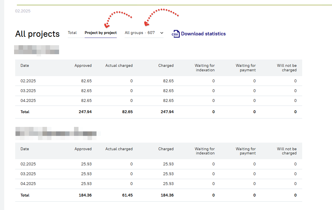Image resolution: width=332 pixels, height=210 pixels.
Task: Click the gray 02.2025 label above All projects
Action: tap(23, 11)
